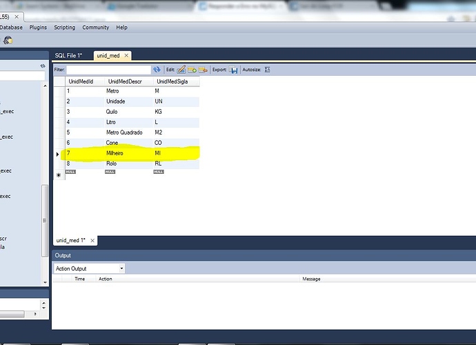Click the delete selected rows icon
This screenshot has width=476, height=345.
tap(203, 70)
